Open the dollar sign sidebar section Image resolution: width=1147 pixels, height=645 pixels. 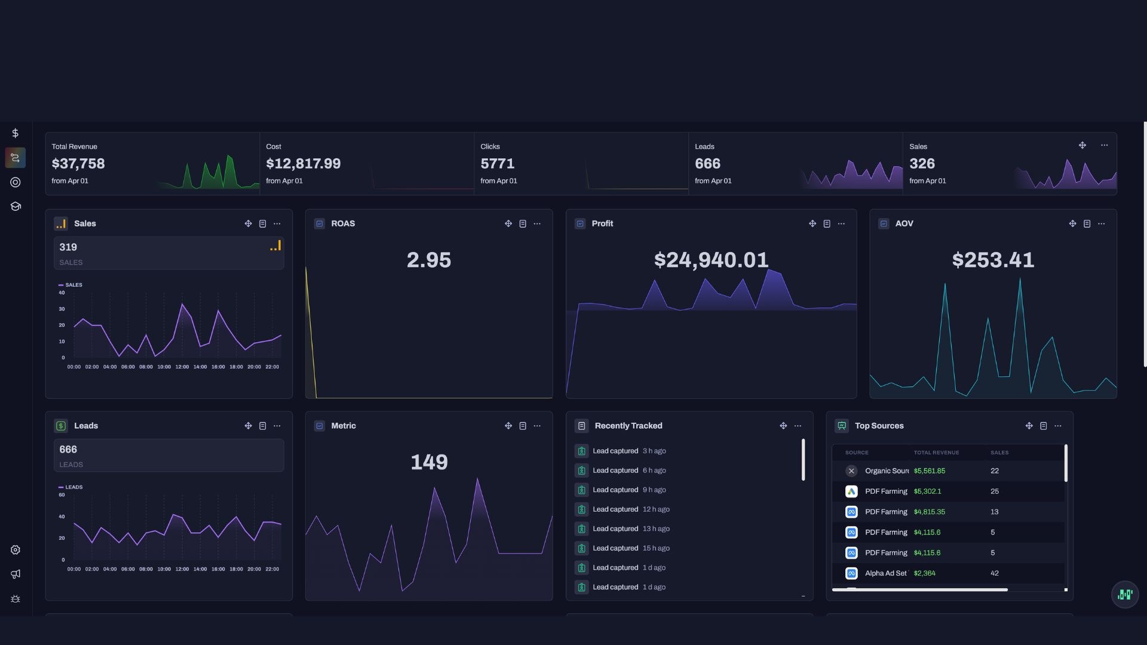16,133
